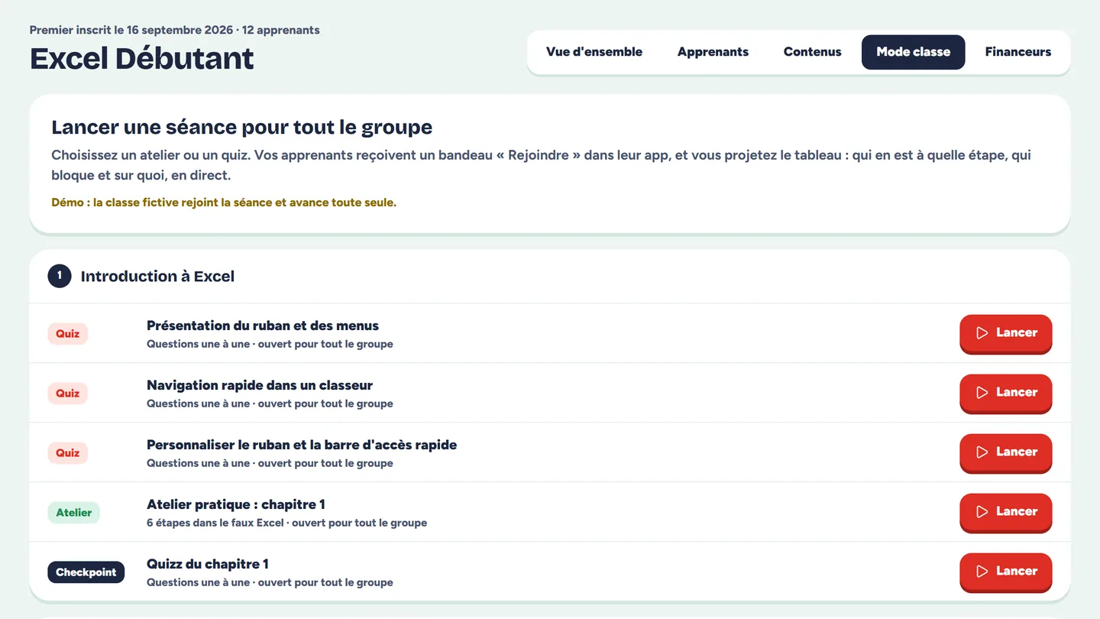1100x619 pixels.
Task: Click the green Atelier badge
Action: coord(73,513)
